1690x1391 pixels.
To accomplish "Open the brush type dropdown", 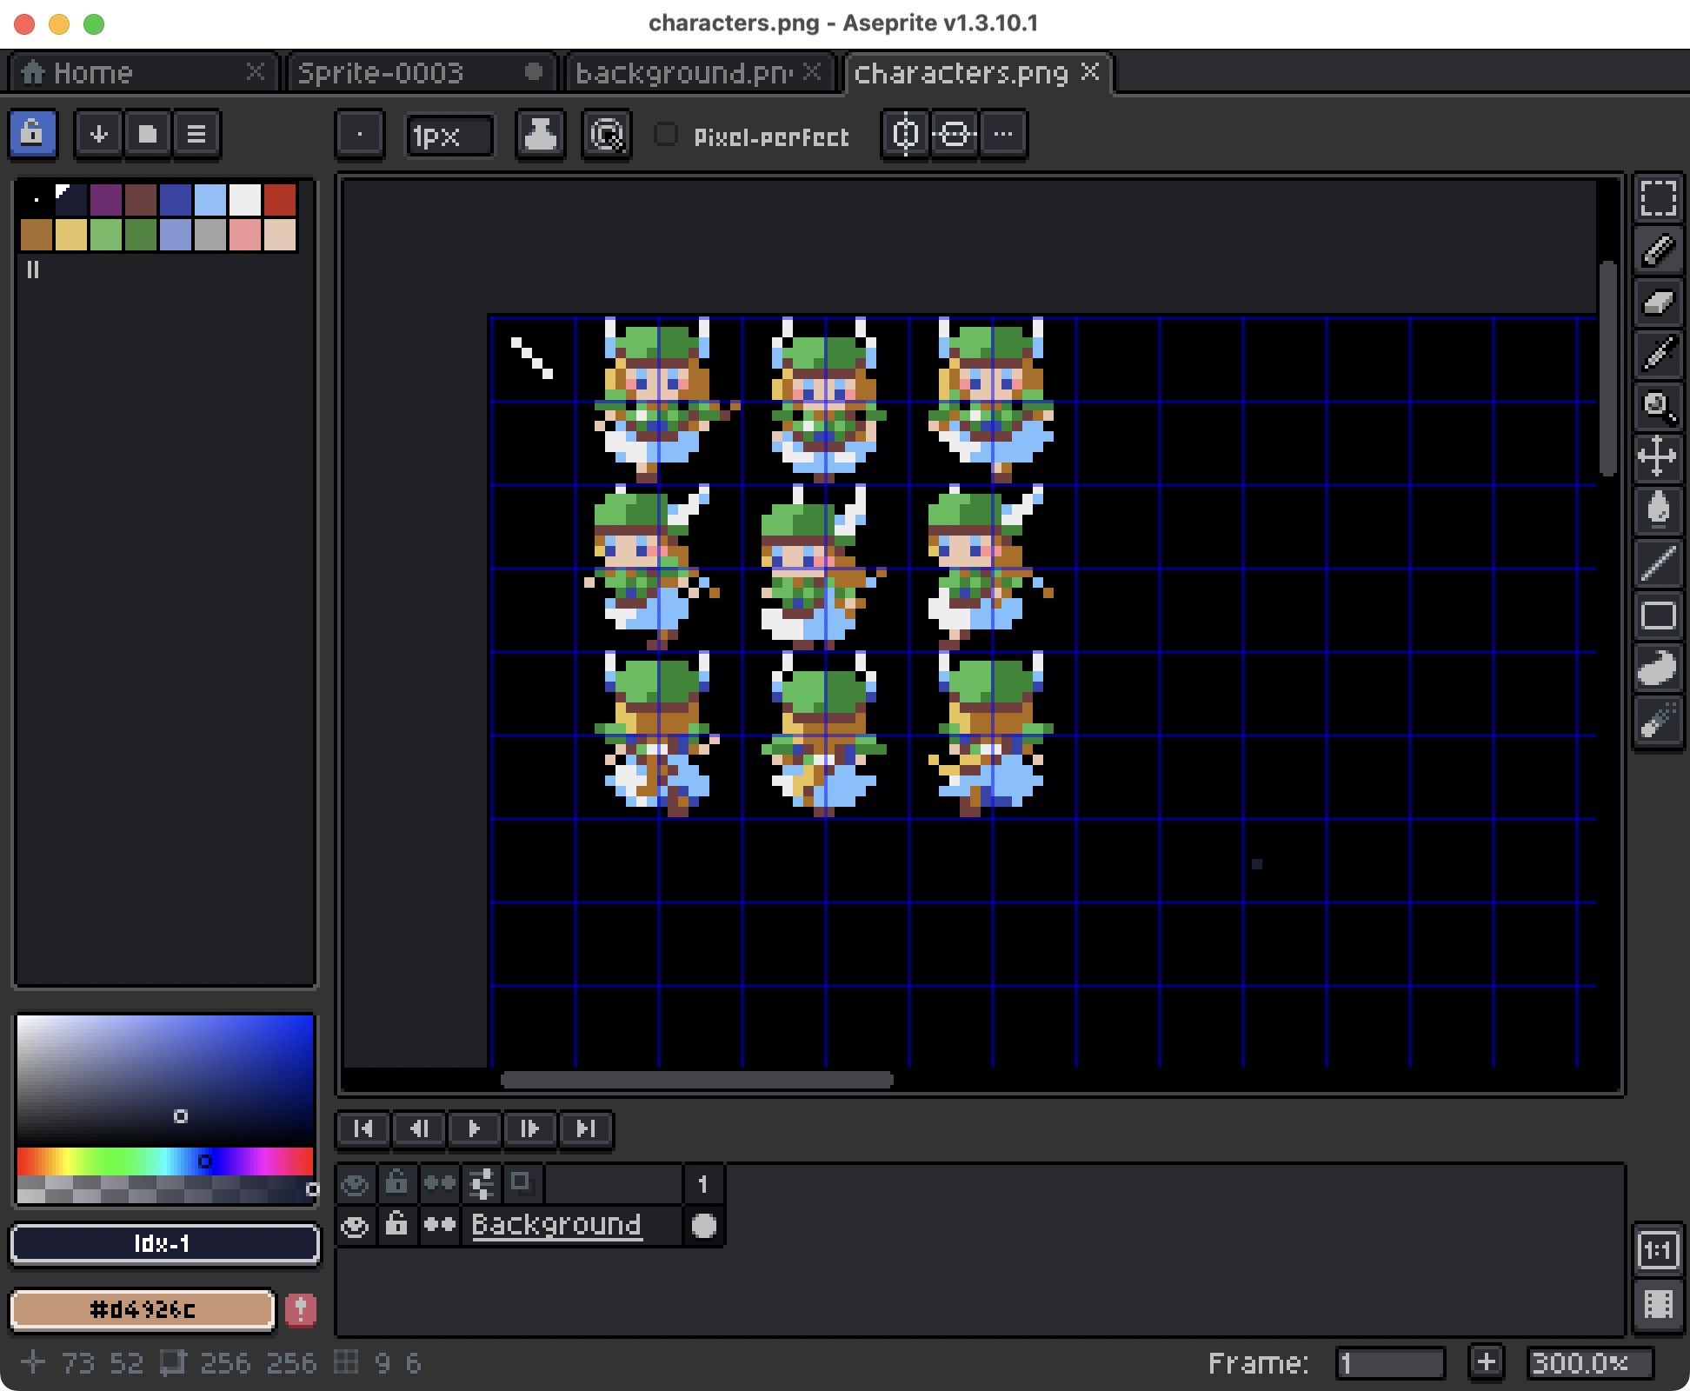I will (359, 135).
